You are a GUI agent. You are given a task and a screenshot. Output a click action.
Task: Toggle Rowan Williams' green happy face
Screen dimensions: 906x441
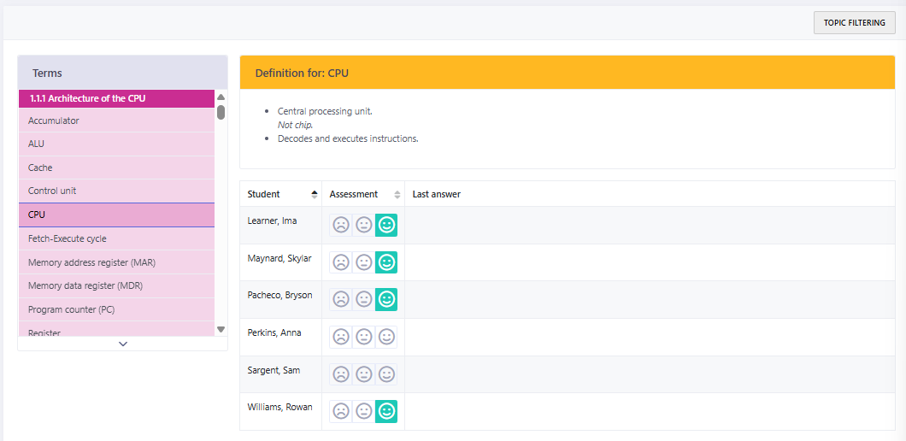(x=386, y=412)
